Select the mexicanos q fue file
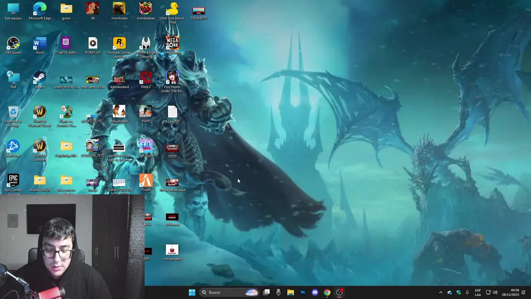 (93, 82)
